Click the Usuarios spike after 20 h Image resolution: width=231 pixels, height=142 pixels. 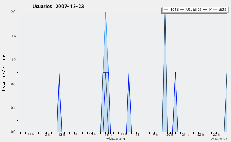tap(175, 102)
